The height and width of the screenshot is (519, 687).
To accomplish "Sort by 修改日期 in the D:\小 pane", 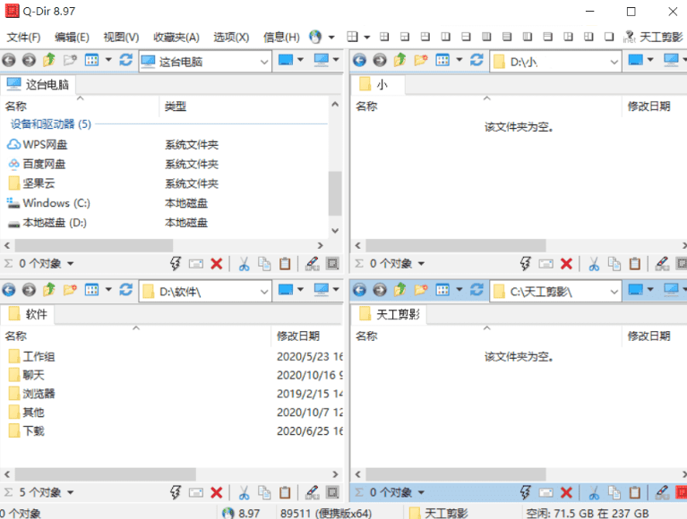I will click(648, 106).
